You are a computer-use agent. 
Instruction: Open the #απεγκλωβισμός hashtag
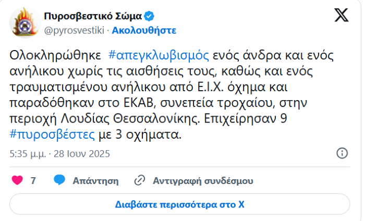[x=159, y=55]
